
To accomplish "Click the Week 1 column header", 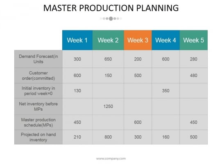I will 77,40.
